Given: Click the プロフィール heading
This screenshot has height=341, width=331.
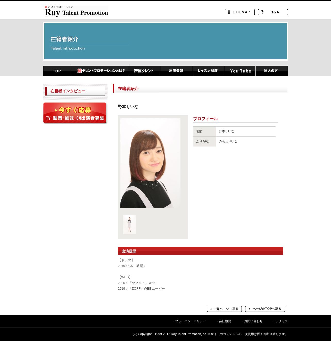Looking at the screenshot, I should [205, 119].
